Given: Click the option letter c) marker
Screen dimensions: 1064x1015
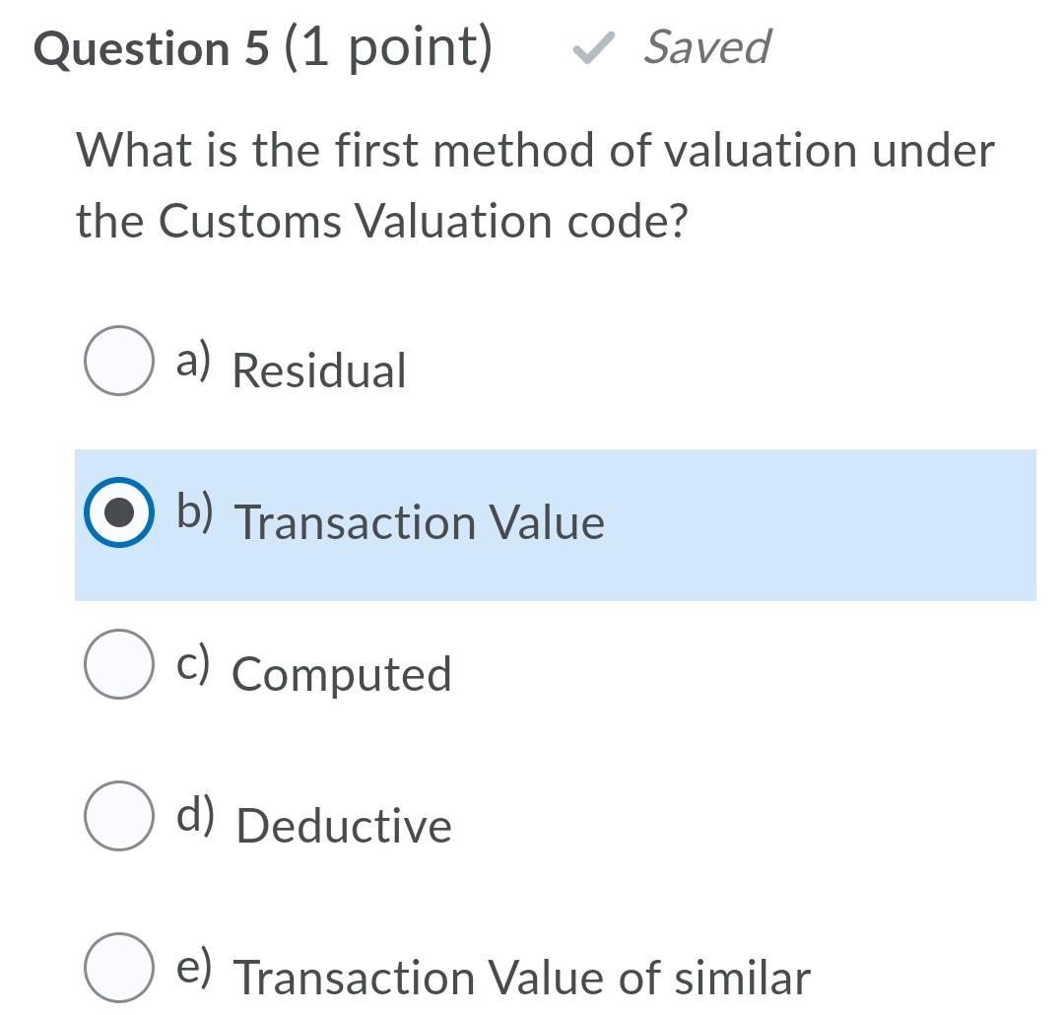Looking at the screenshot, I should (x=194, y=663).
